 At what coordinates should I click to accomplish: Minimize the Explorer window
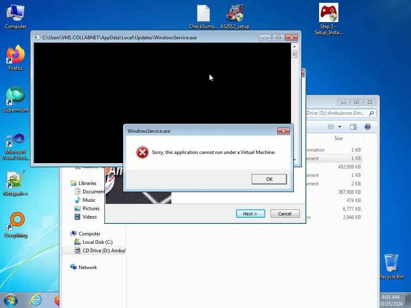click(343, 102)
